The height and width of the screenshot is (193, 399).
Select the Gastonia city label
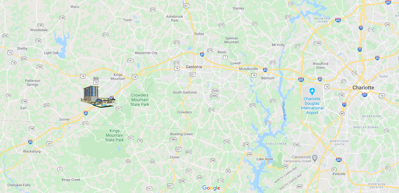(x=194, y=67)
